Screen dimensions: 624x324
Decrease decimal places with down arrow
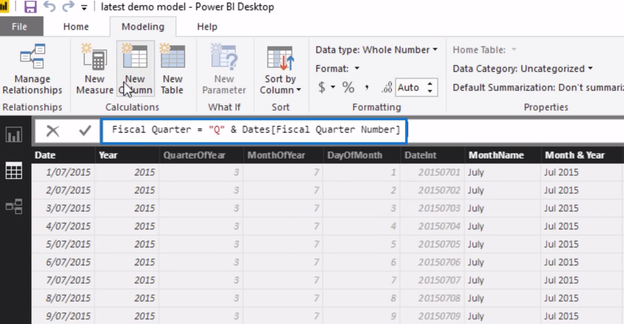click(430, 91)
